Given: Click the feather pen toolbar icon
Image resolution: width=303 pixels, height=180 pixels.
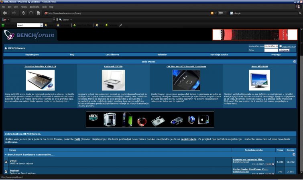Looking at the screenshot, I should pos(120,25).
